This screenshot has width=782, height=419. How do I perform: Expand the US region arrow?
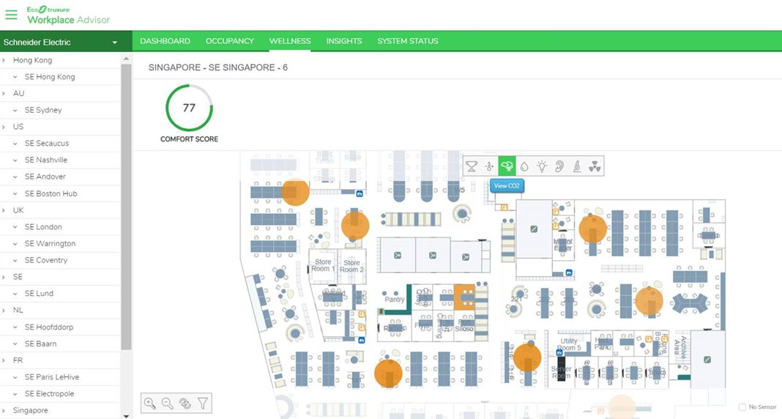(4, 127)
